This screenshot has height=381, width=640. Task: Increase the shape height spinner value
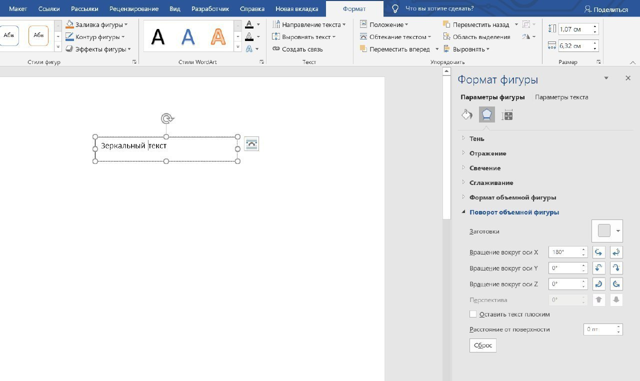pos(595,26)
